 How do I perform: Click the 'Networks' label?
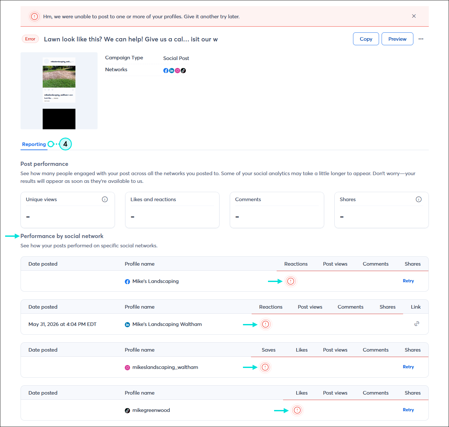[x=116, y=70]
